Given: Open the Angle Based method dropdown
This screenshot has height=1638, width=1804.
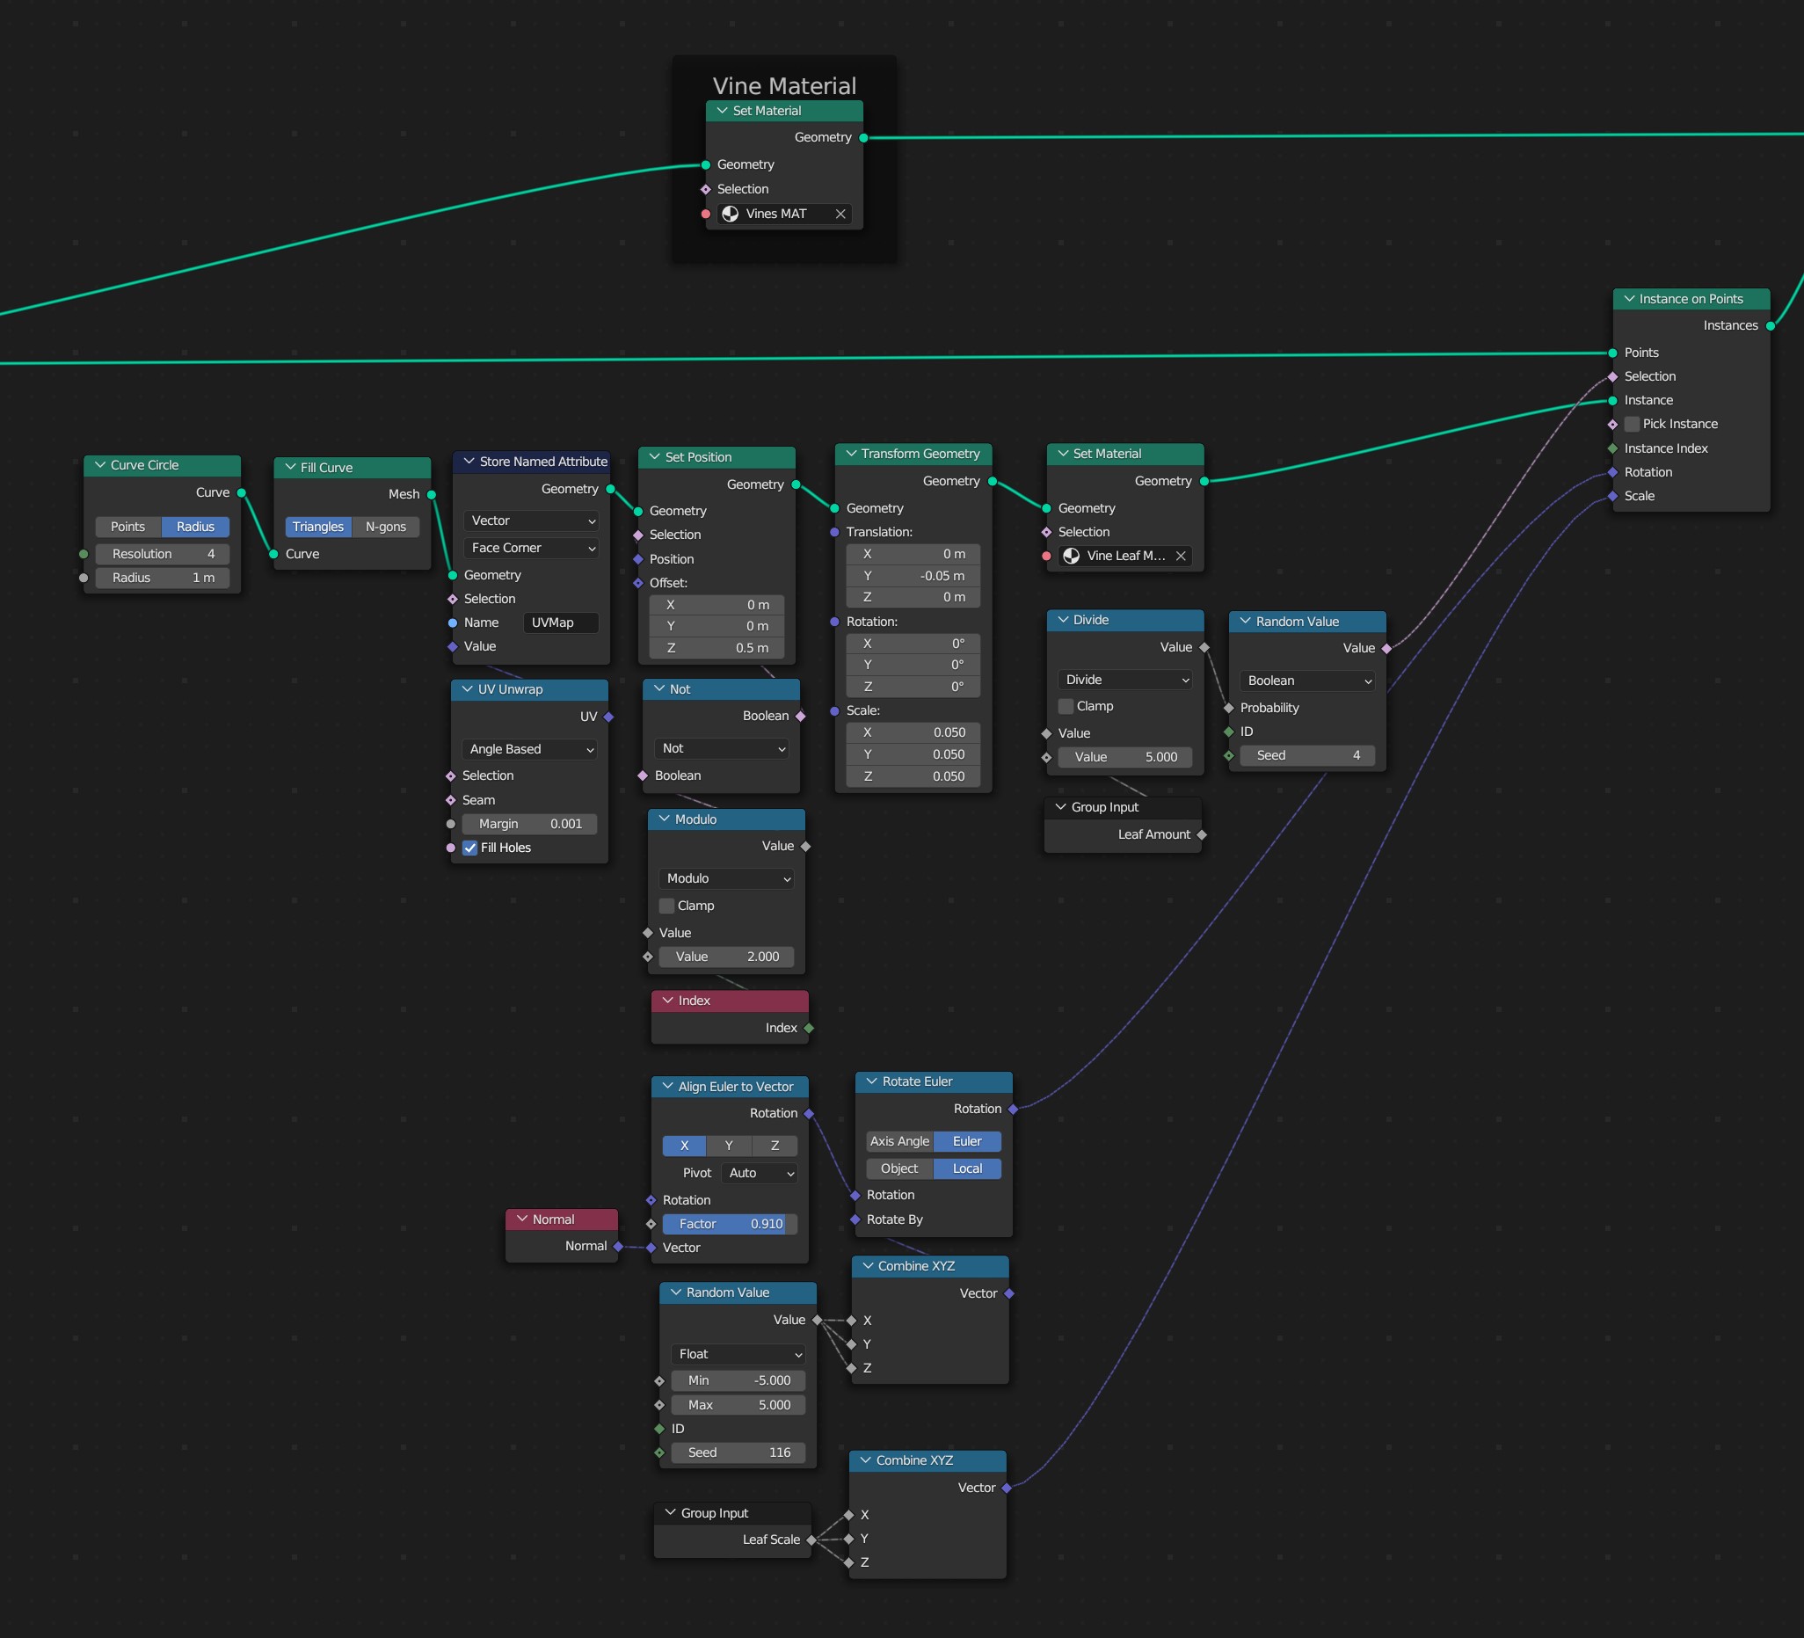Looking at the screenshot, I should point(531,749).
